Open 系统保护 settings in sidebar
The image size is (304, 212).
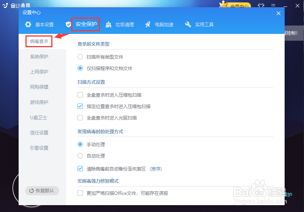coord(39,56)
